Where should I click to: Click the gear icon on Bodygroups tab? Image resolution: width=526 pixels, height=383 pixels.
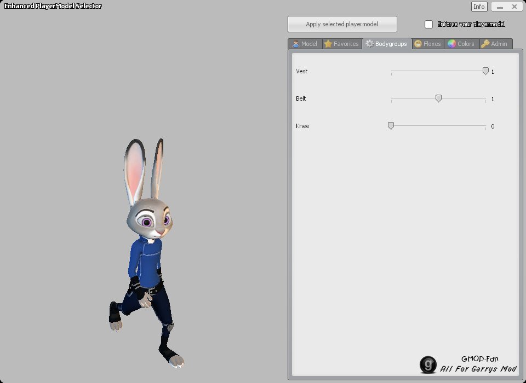pos(369,44)
